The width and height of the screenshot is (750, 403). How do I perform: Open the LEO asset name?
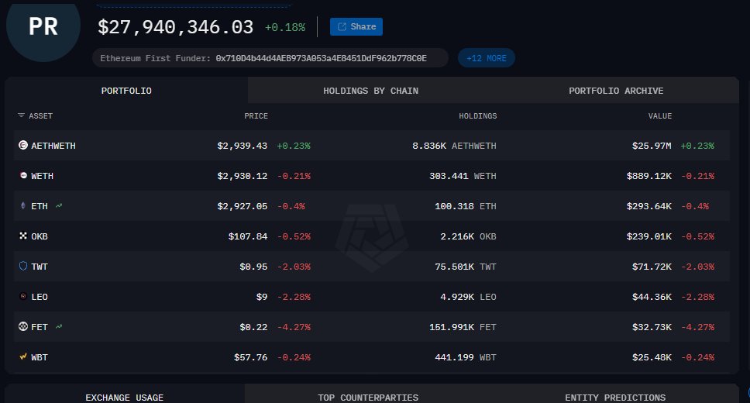pyautogui.click(x=40, y=297)
